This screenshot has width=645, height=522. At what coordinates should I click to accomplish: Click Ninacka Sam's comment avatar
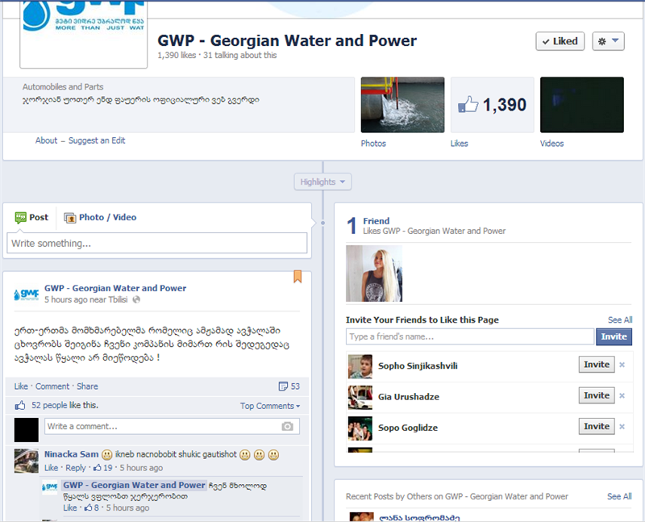pos(27,461)
